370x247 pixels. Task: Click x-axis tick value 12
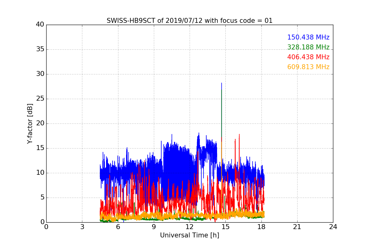[x=190, y=227]
